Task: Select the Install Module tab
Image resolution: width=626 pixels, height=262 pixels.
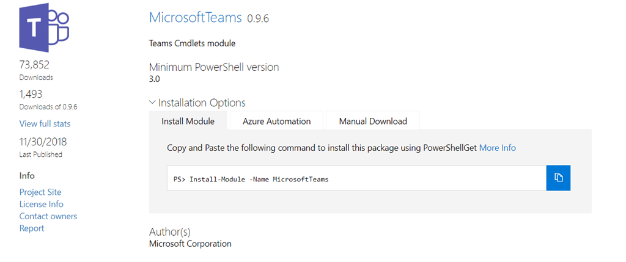Action: 188,121
